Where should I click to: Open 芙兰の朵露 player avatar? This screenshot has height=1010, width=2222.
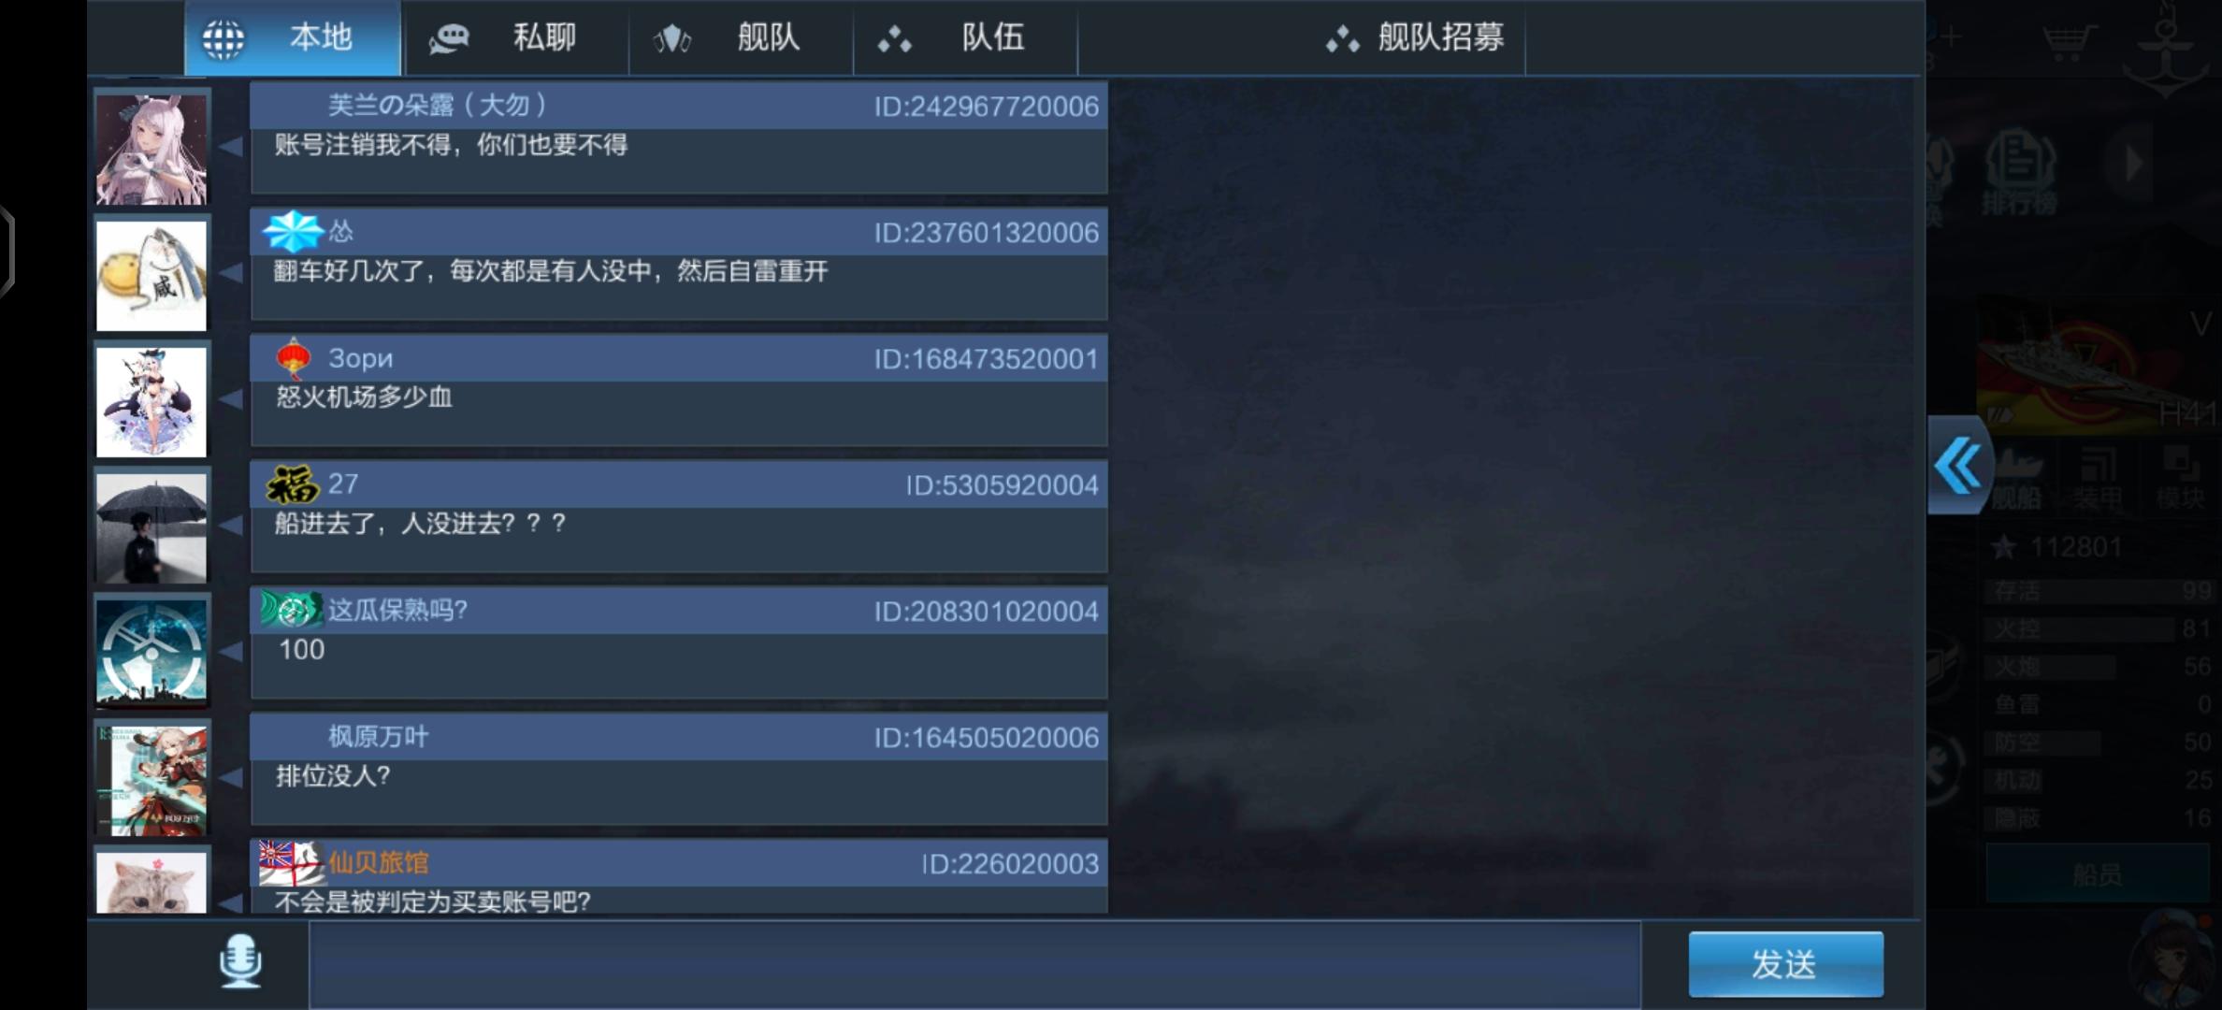[x=151, y=149]
